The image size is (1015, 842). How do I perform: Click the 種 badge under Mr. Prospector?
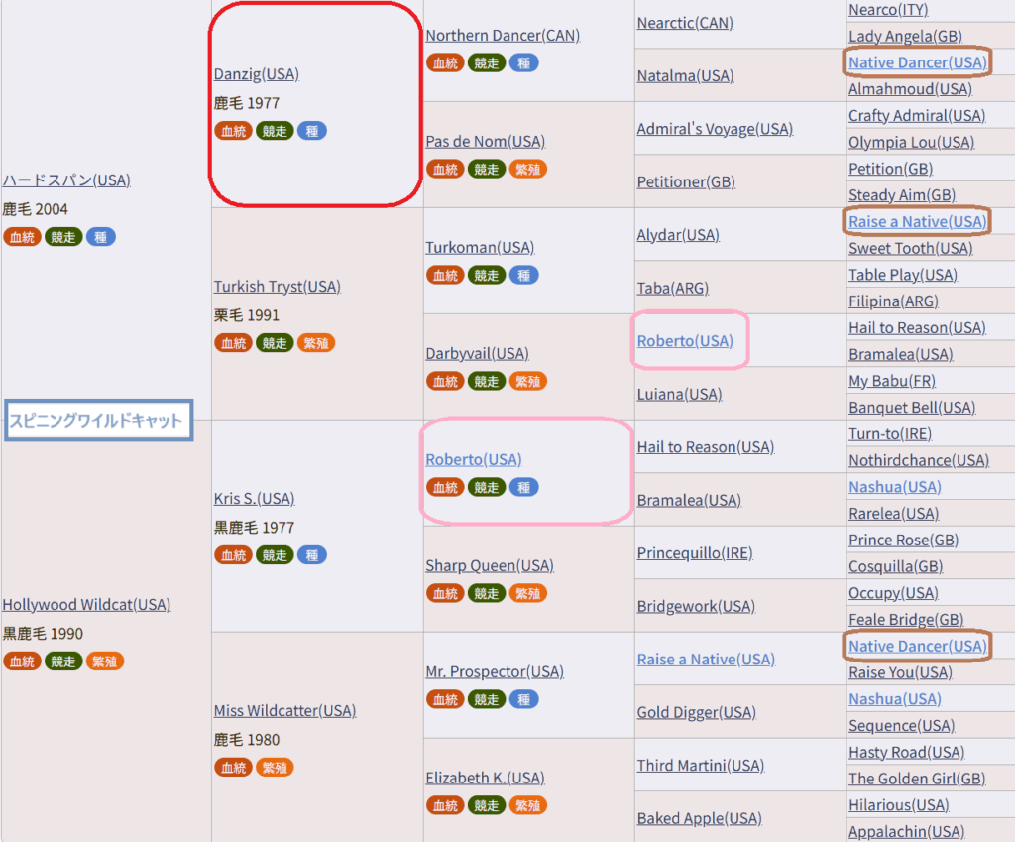point(523,699)
